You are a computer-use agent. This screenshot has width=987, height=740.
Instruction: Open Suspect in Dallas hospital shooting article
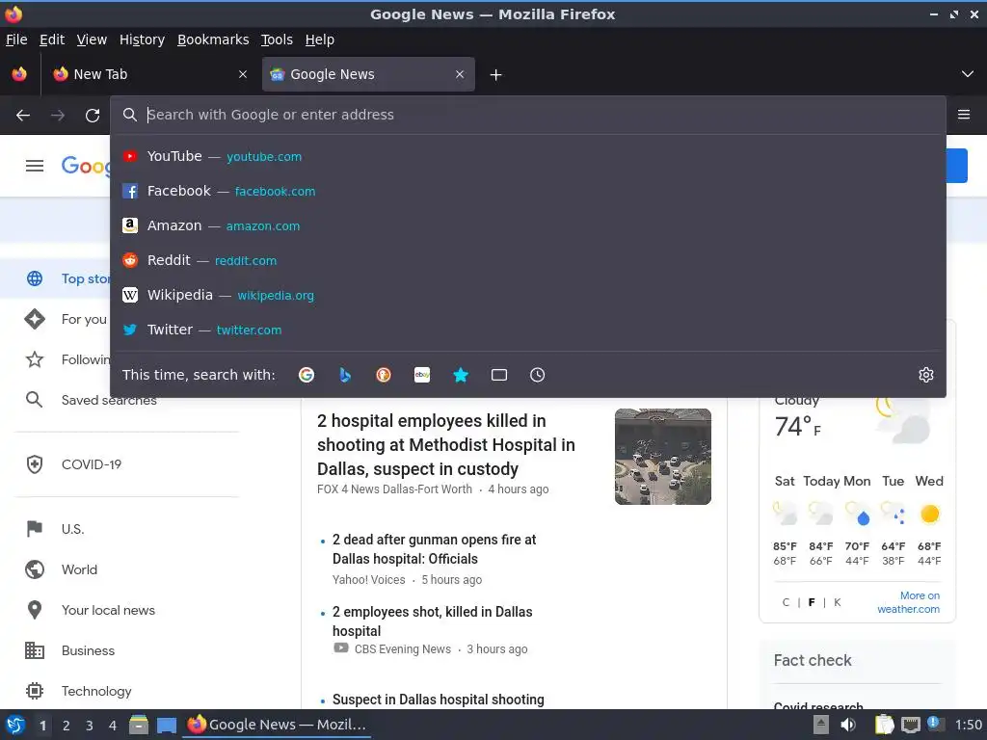point(439,700)
